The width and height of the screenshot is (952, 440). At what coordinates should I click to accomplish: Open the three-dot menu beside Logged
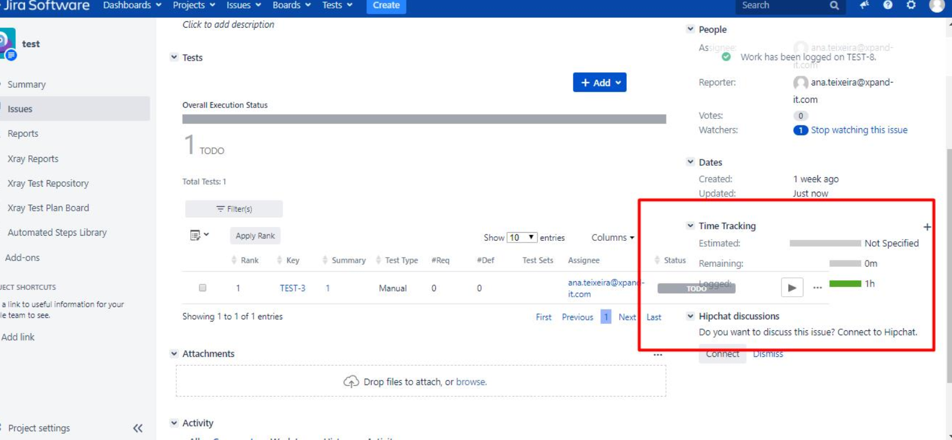pyautogui.click(x=817, y=288)
